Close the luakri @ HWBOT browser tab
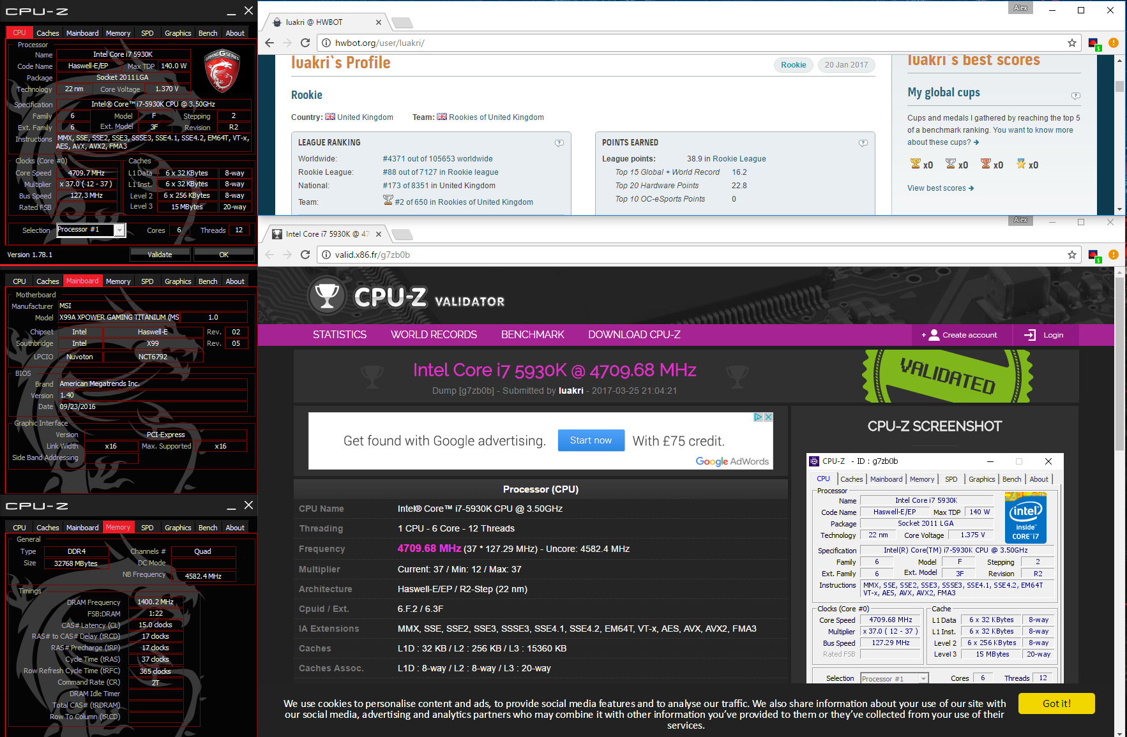Screen dimensions: 1127x737 (379, 22)
